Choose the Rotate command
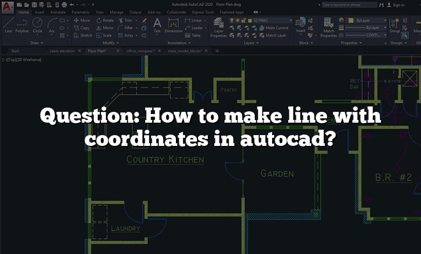Image resolution: width=421 pixels, height=254 pixels. point(105,20)
